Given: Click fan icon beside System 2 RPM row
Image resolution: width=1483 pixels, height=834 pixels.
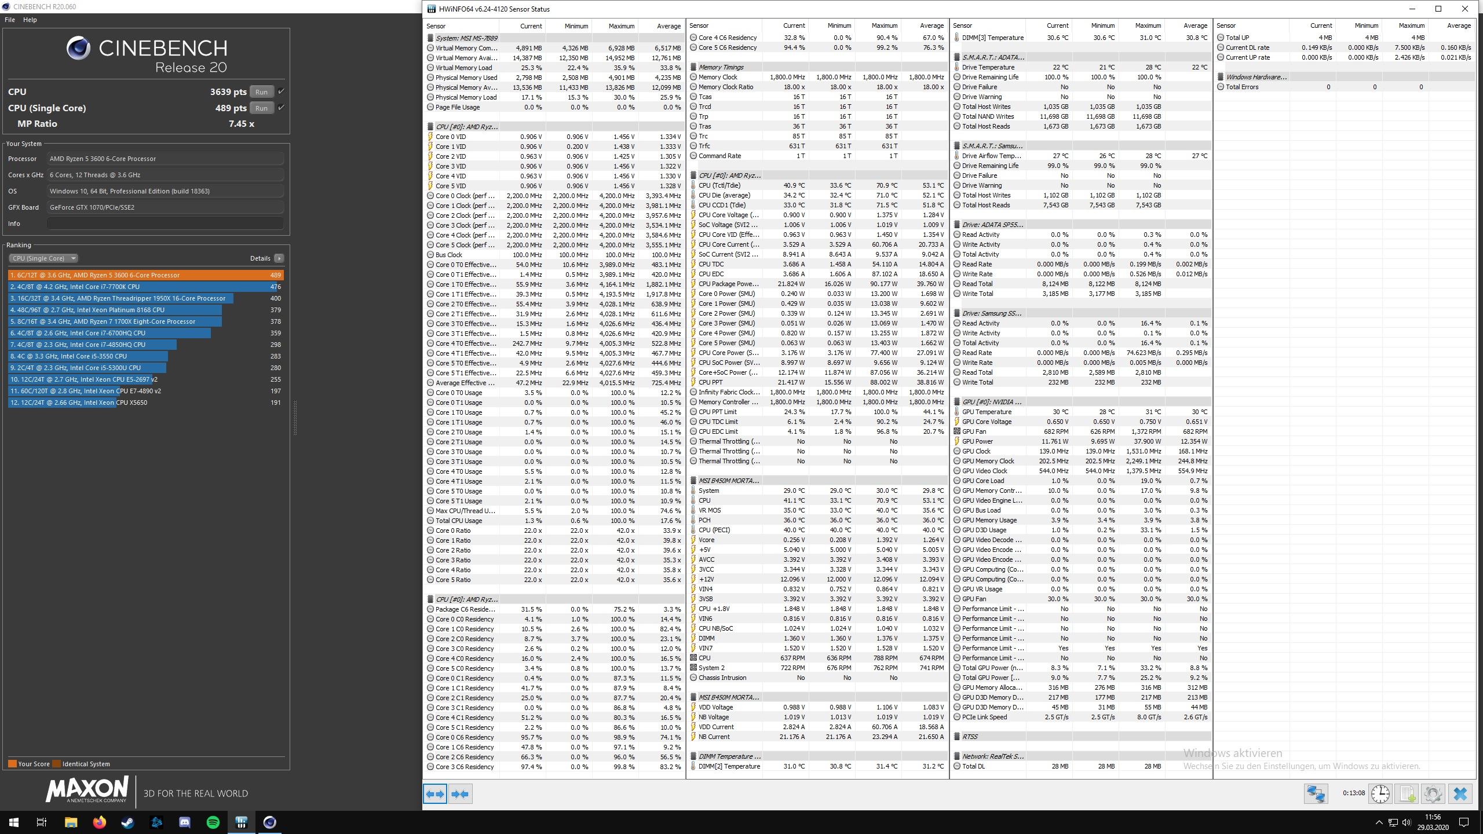Looking at the screenshot, I should click(693, 668).
